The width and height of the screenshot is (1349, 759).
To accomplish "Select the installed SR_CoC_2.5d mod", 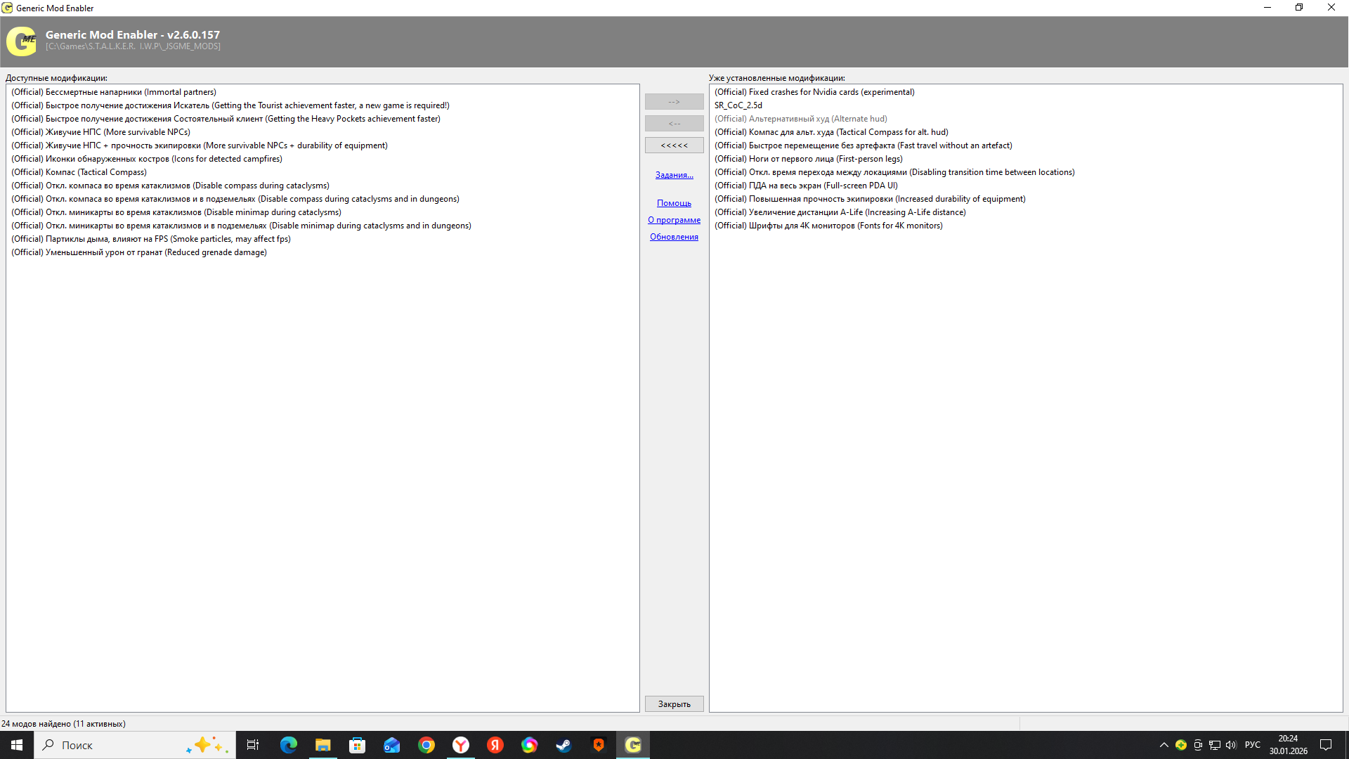I will click(x=738, y=105).
